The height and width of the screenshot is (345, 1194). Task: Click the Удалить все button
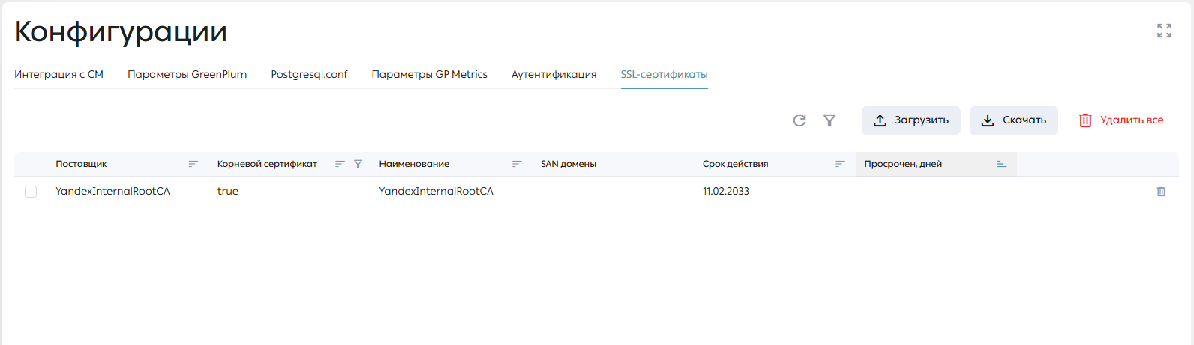pyautogui.click(x=1121, y=120)
